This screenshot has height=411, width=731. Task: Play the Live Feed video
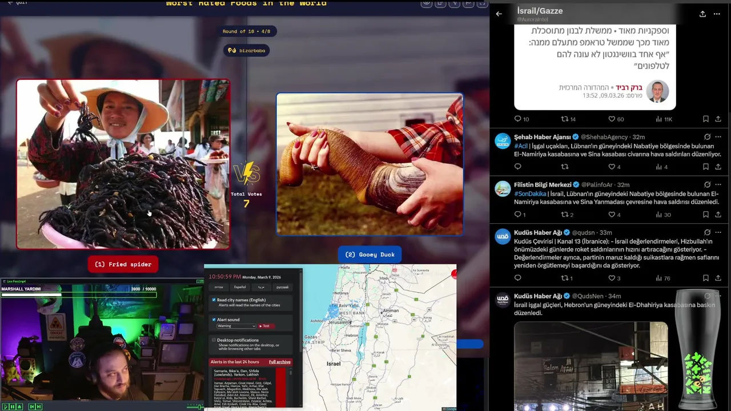pyautogui.click(x=5, y=406)
